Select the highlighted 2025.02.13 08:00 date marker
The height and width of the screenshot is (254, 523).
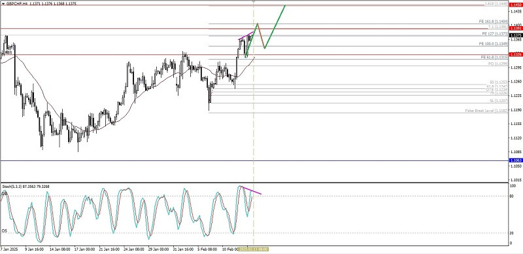coord(254,249)
